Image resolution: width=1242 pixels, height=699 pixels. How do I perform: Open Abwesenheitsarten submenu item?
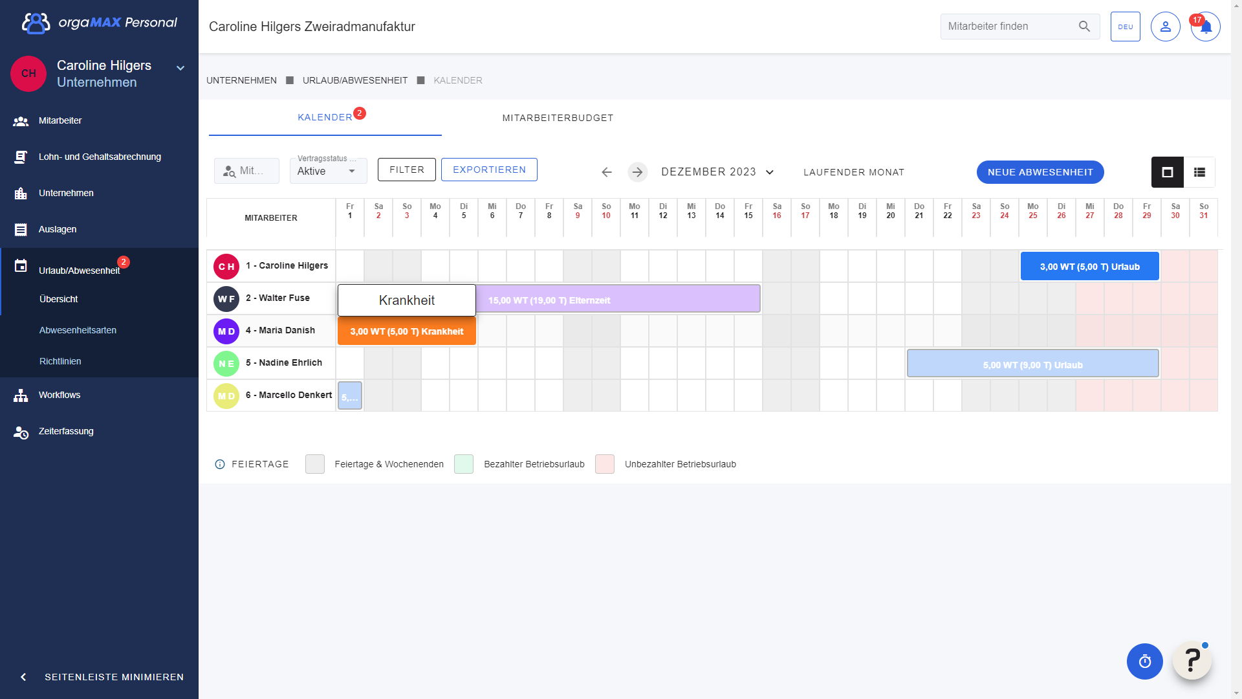(78, 330)
